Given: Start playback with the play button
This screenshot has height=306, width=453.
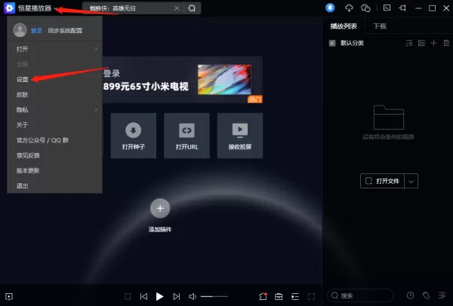Looking at the screenshot, I should [159, 296].
